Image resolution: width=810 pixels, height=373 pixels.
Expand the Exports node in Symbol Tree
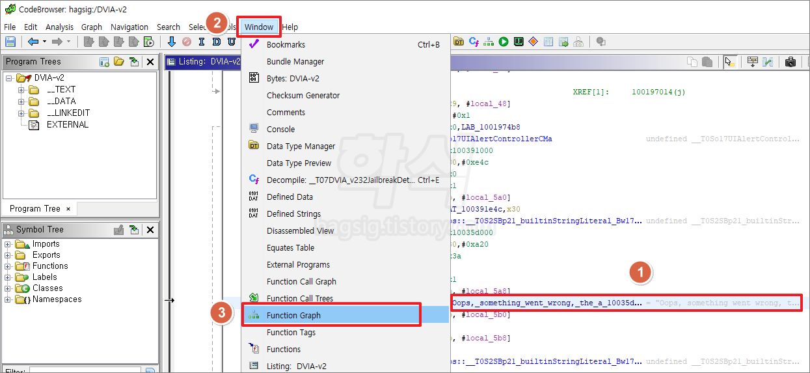(x=8, y=255)
